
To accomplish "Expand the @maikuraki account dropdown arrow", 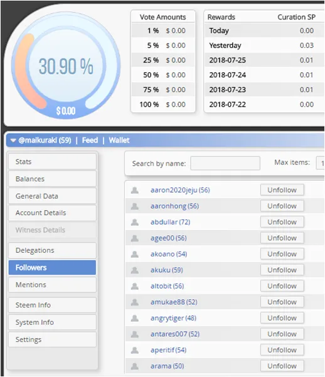I will (13, 141).
